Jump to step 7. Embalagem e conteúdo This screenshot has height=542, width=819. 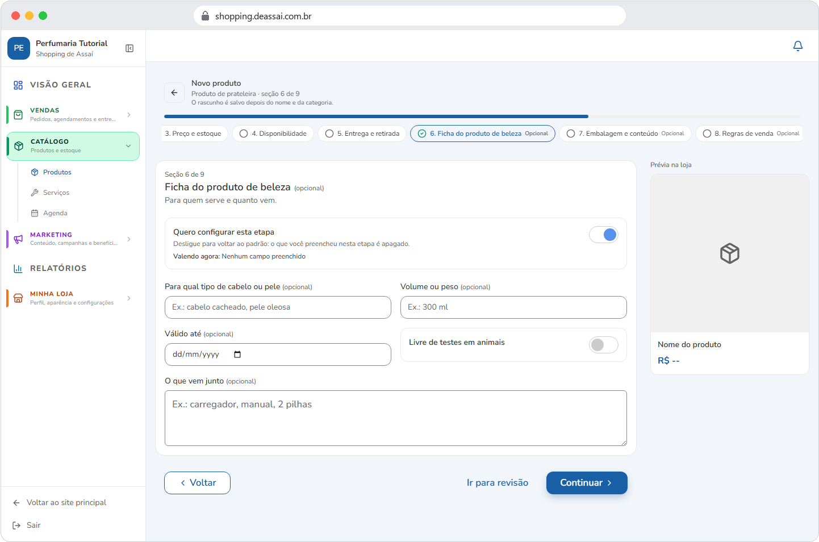click(625, 134)
